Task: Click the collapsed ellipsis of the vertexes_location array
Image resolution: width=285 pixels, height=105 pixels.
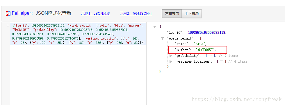Action: click(221, 61)
